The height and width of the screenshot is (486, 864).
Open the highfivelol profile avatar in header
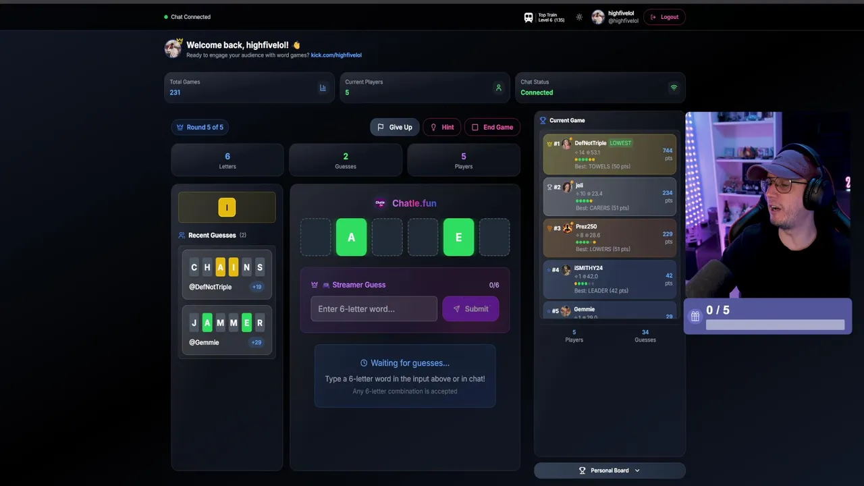coord(598,17)
